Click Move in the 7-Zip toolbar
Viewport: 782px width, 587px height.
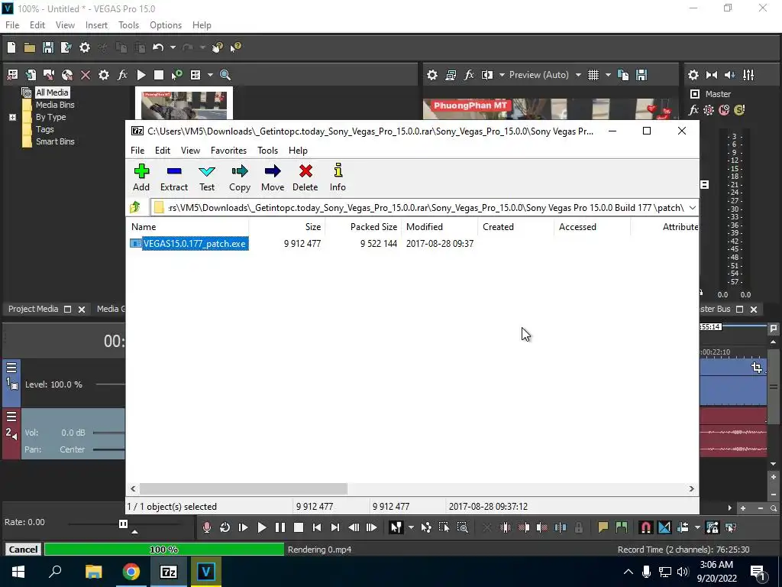click(x=273, y=177)
